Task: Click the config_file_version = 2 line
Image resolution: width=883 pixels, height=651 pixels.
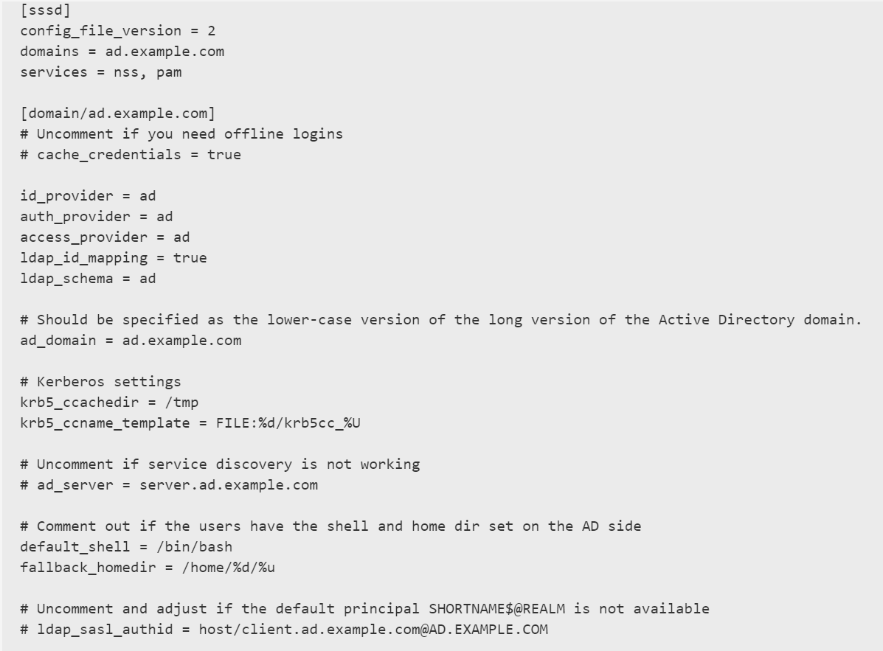Action: point(117,32)
